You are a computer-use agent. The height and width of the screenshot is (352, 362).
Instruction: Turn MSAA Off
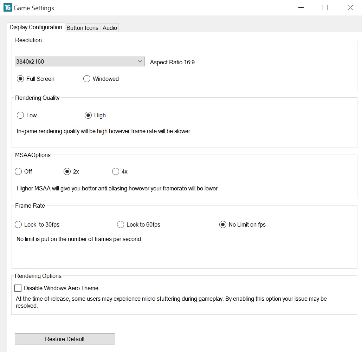(18, 171)
